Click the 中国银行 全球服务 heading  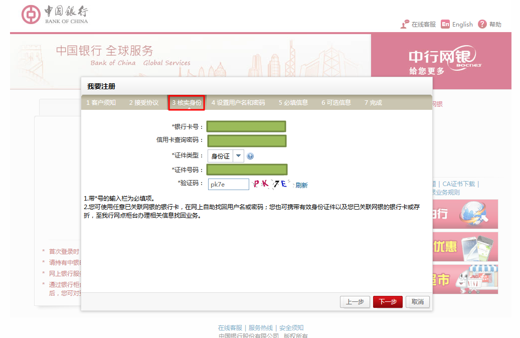104,51
